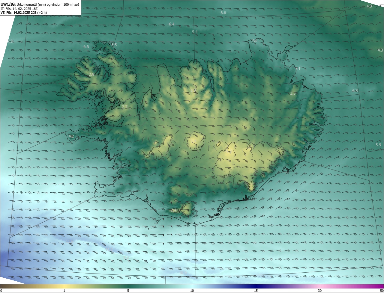This screenshot has height=293, width=384.
Task: Click the 3.3 value on the map
Action: [x=293, y=93]
